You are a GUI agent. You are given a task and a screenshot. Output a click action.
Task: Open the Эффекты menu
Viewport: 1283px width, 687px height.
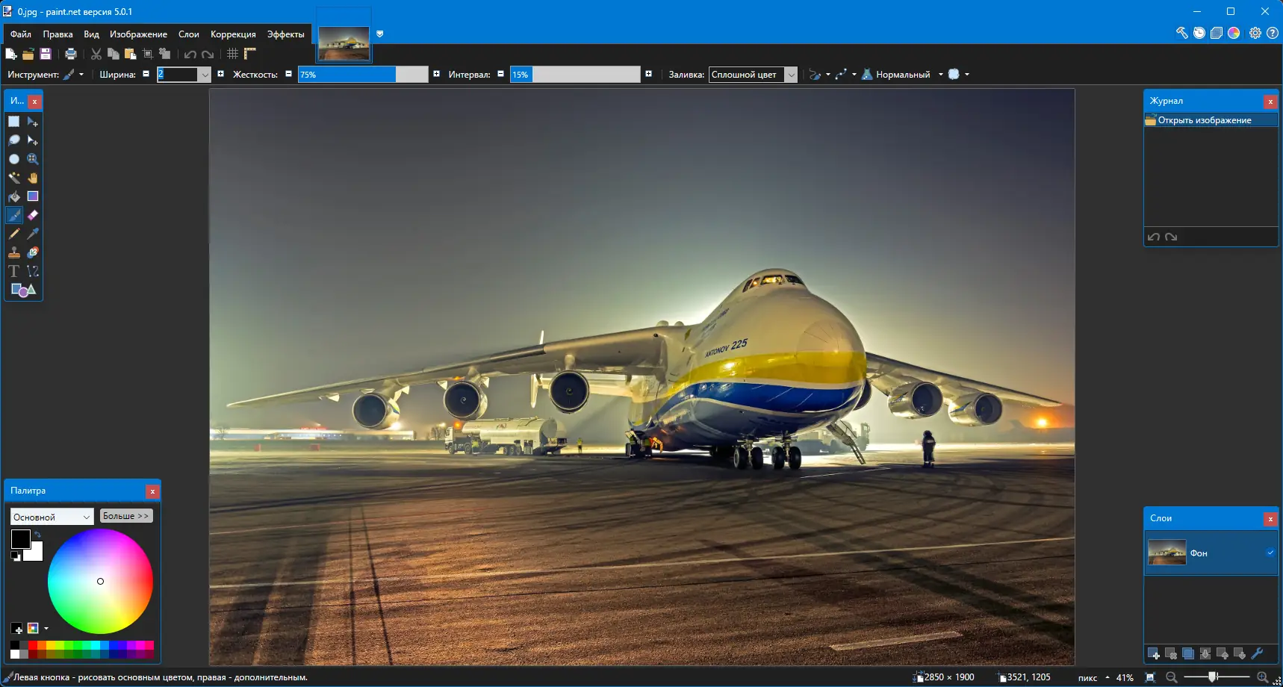click(286, 34)
